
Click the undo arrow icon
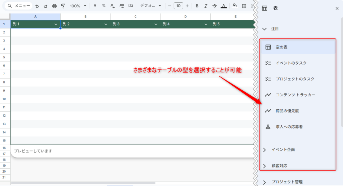click(37, 6)
